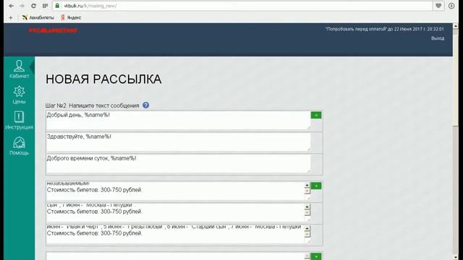This screenshot has width=463, height=260.
Task: Click the 'Здравствуйте, %name%!' text field
Action: (x=178, y=142)
